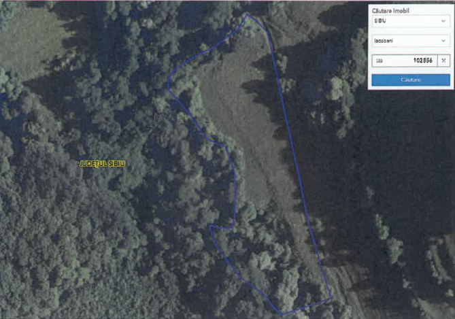
Task: Click the JUDEȚUL SIBIU map label
Action: [103, 164]
